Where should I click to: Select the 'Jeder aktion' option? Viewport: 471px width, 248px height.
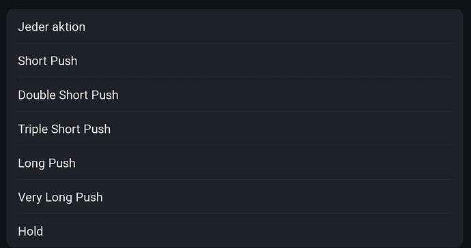click(235, 27)
